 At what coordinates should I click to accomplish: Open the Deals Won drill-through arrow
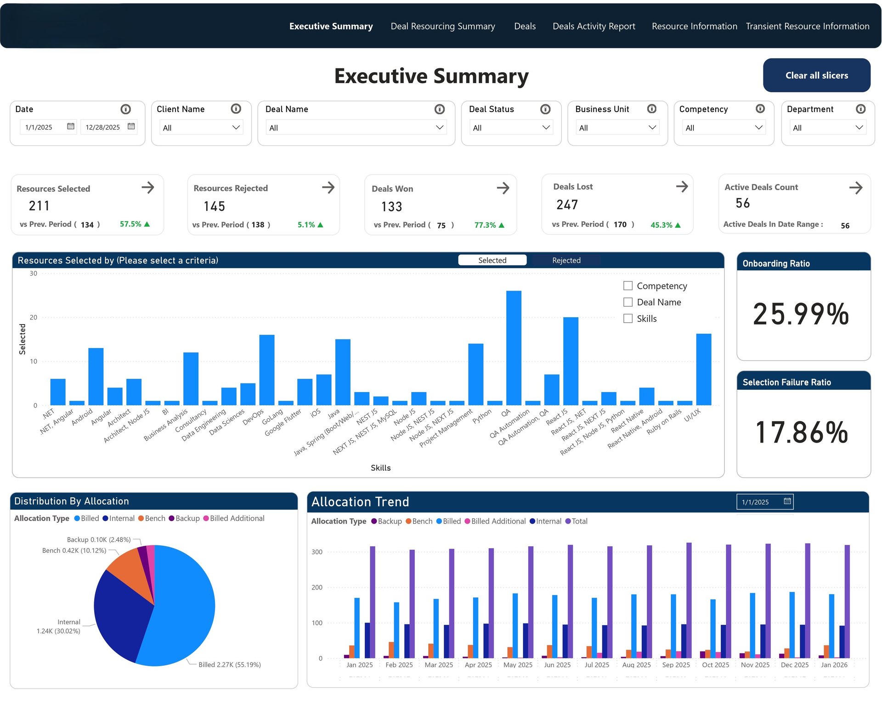503,188
